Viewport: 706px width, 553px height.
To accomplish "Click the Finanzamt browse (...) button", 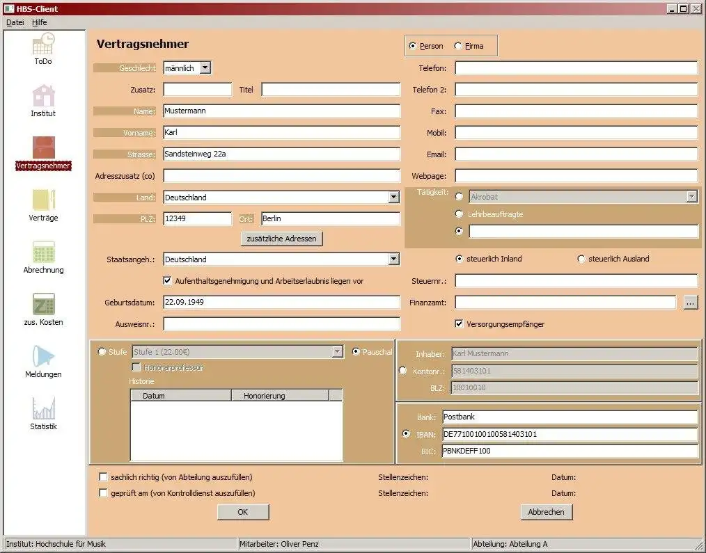I will click(690, 303).
